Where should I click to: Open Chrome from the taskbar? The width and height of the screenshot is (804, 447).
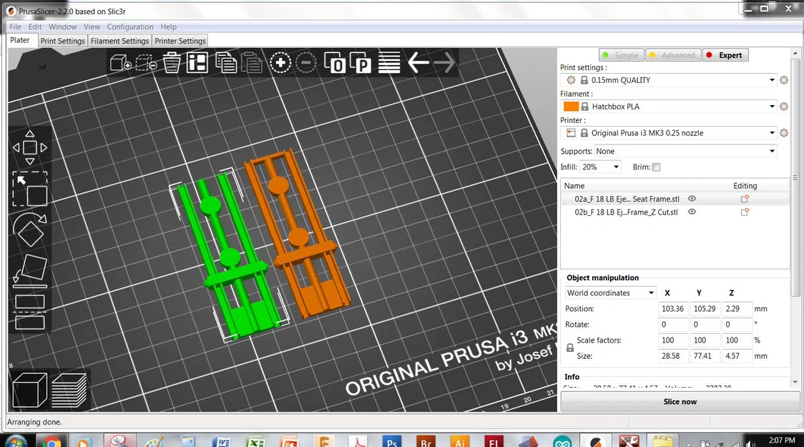tap(51, 441)
